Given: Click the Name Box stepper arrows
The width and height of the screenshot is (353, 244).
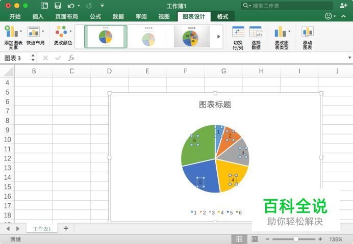Looking at the screenshot, I should point(33,58).
